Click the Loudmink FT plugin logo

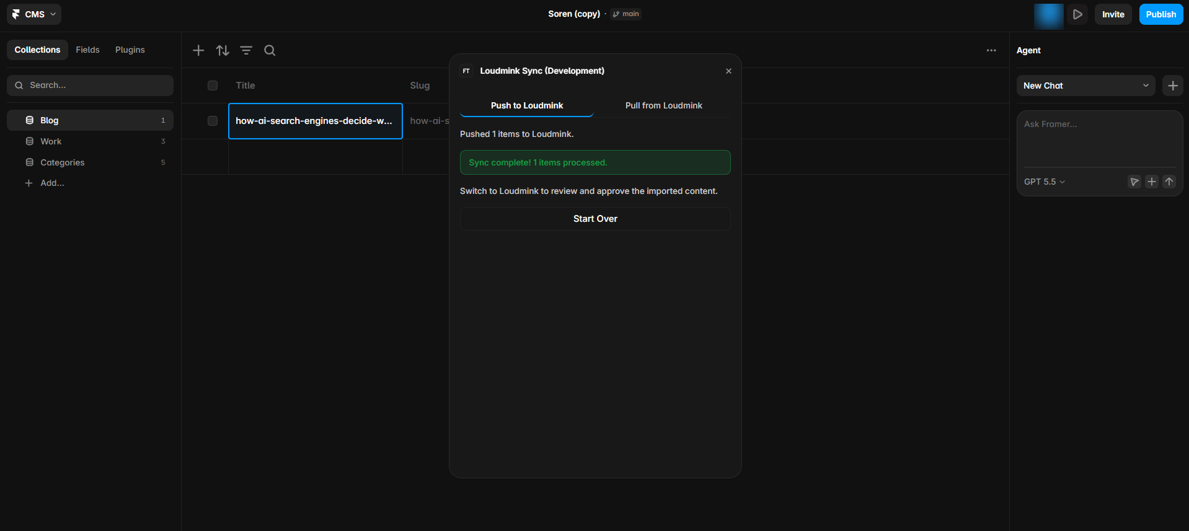click(466, 71)
